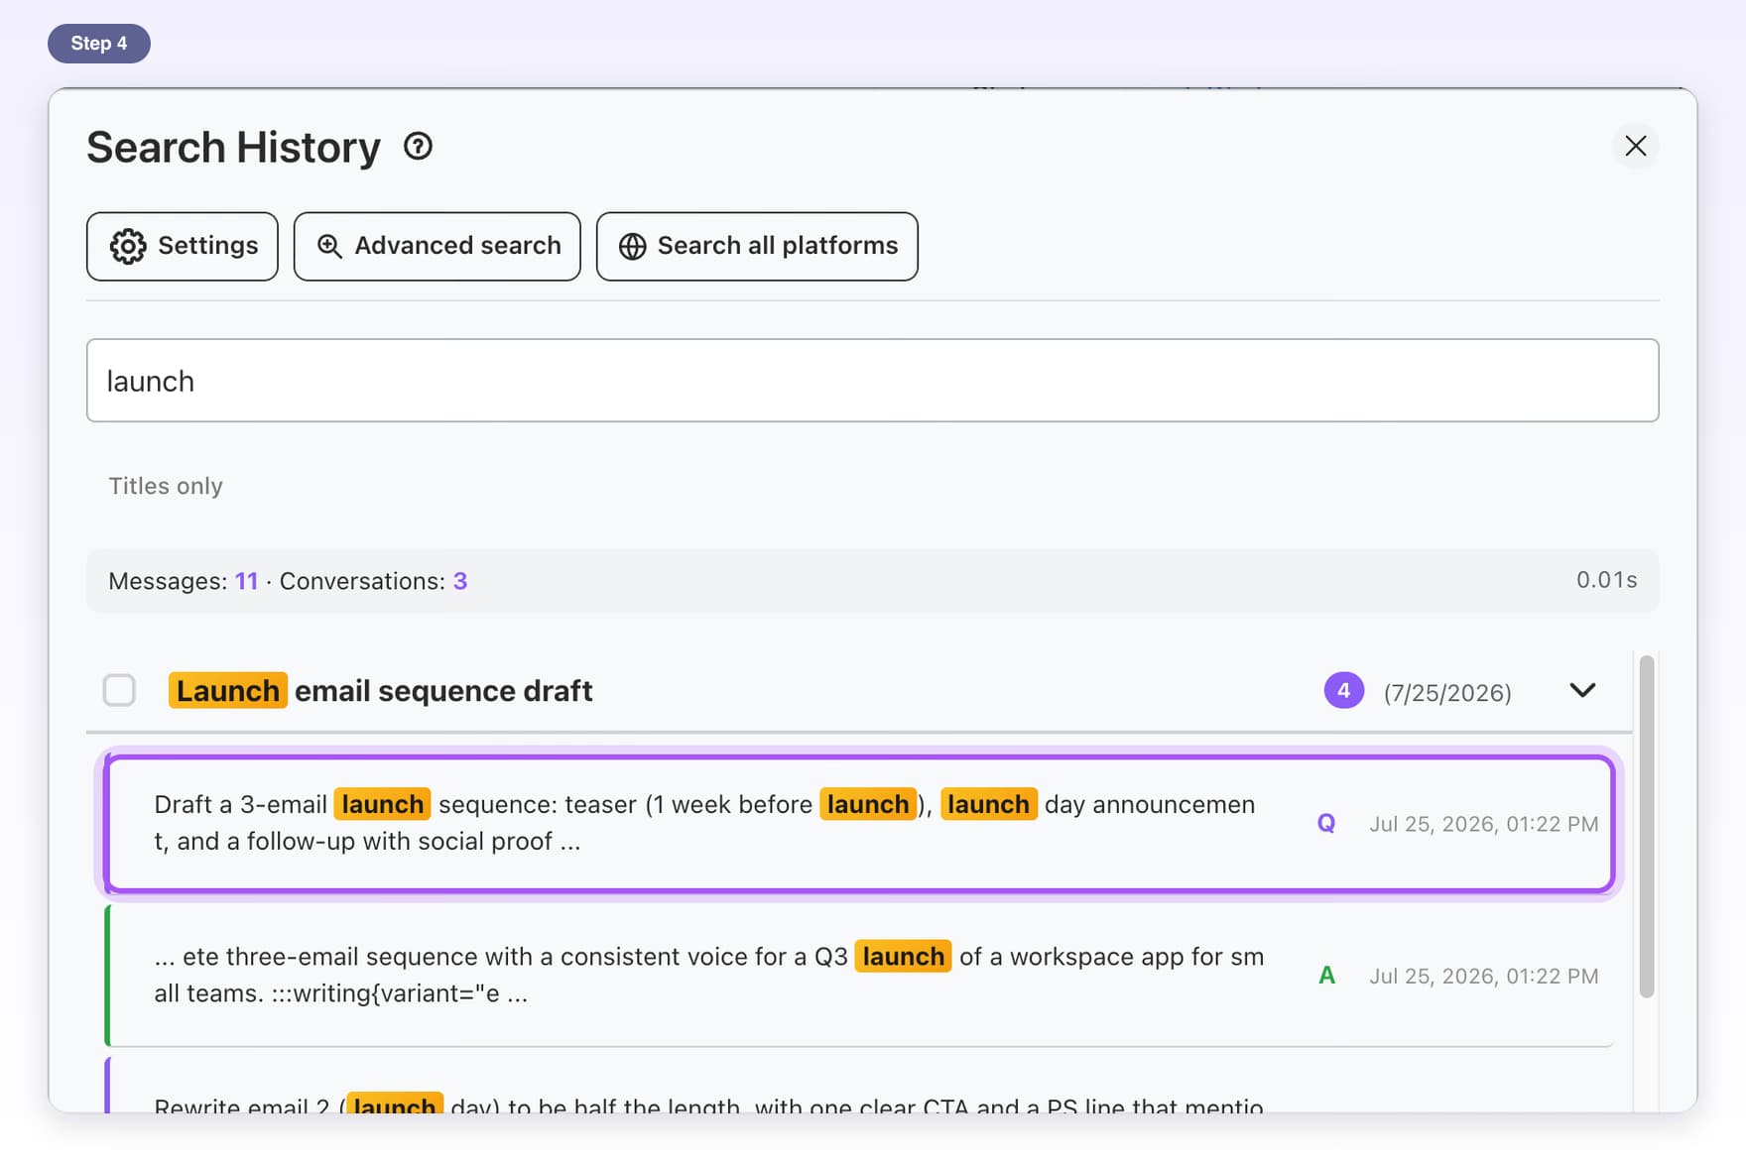Click Search all platforms button
Screen dimensions: 1746x1161
[x=757, y=246]
